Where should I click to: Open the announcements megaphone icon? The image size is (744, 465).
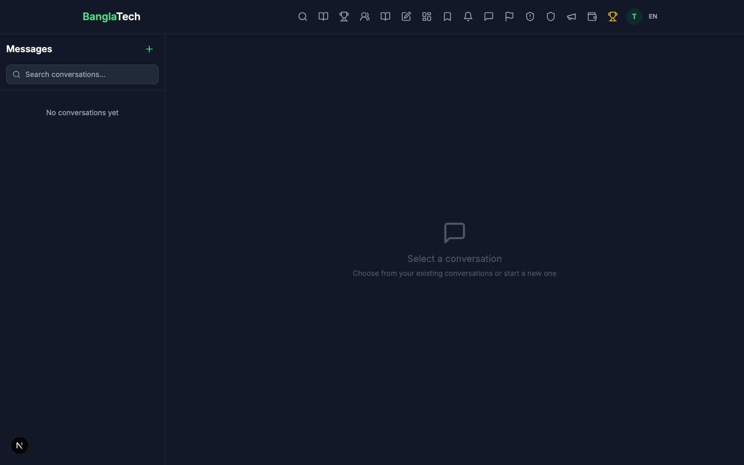[571, 17]
